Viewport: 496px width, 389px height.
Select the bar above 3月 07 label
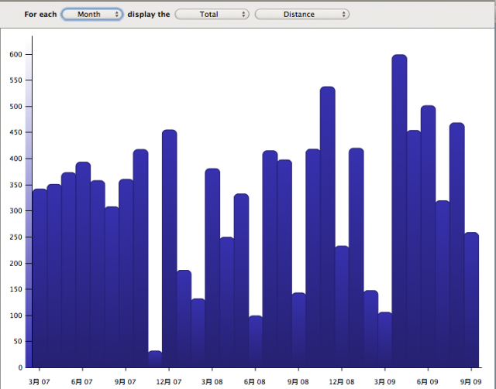click(x=40, y=278)
